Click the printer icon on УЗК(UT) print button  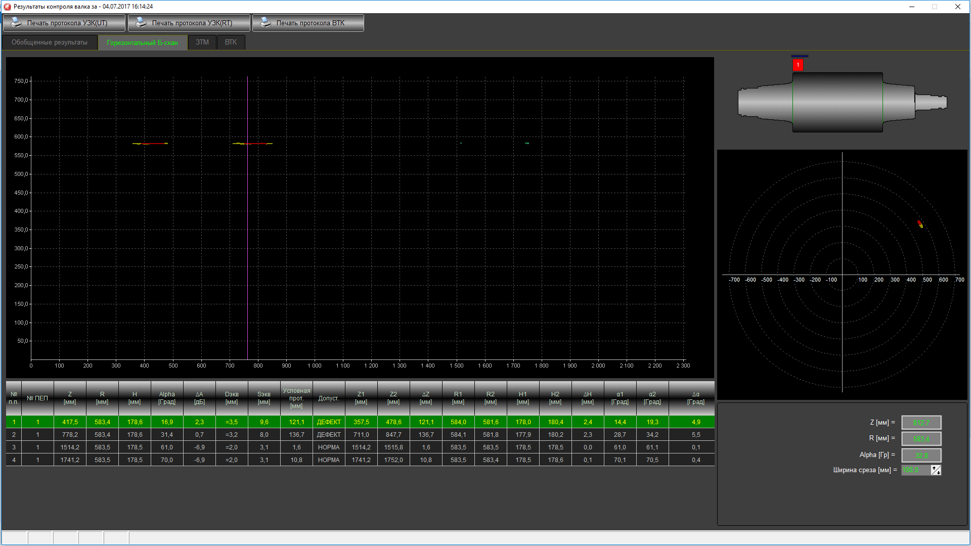point(16,23)
